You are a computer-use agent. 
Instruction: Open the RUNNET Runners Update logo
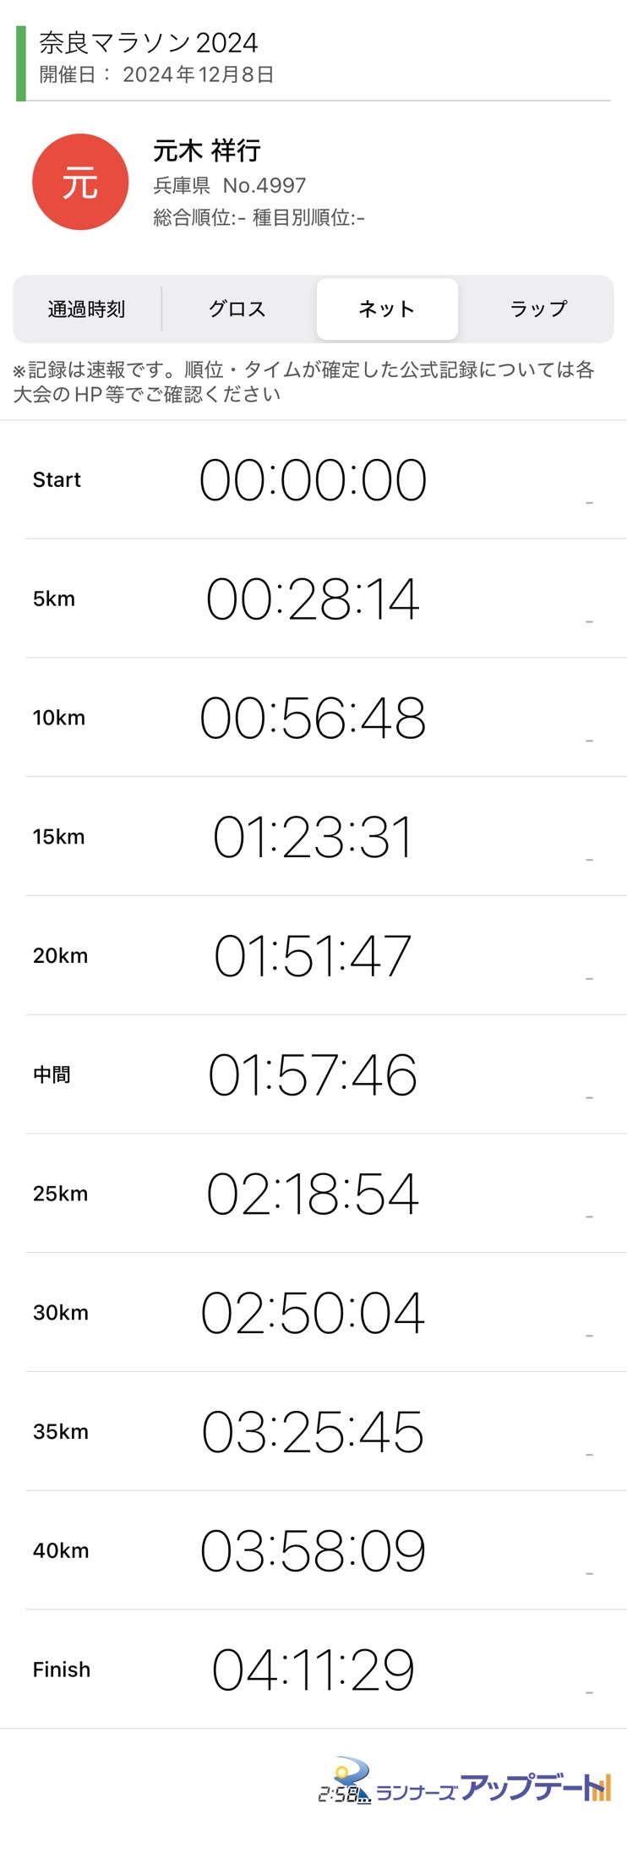point(464,1781)
